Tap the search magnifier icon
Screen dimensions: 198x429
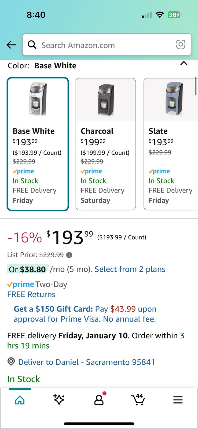[32, 45]
